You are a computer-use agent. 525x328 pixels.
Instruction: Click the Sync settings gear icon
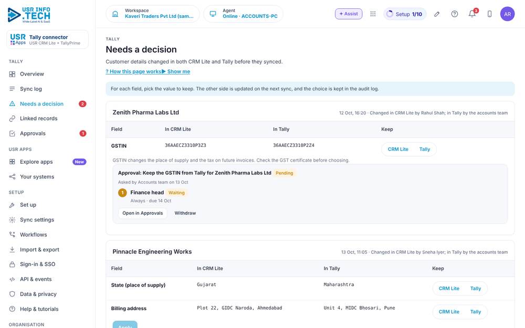pos(12,220)
